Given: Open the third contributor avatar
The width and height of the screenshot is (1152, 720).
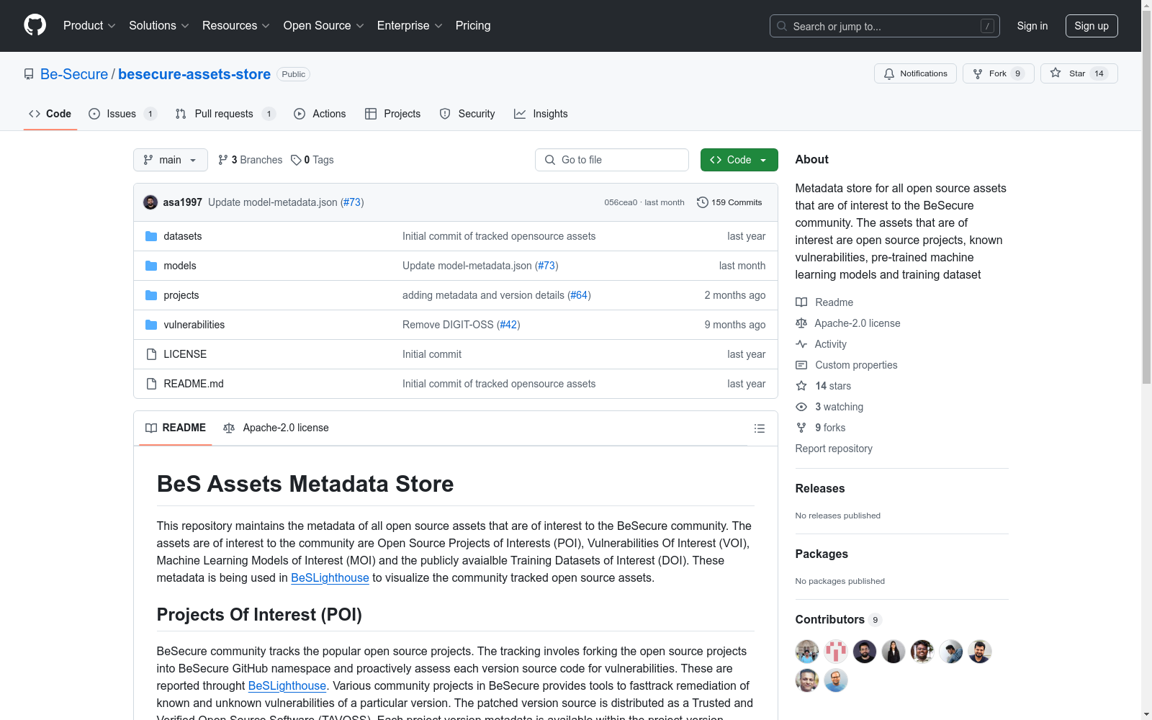Looking at the screenshot, I should point(865,652).
